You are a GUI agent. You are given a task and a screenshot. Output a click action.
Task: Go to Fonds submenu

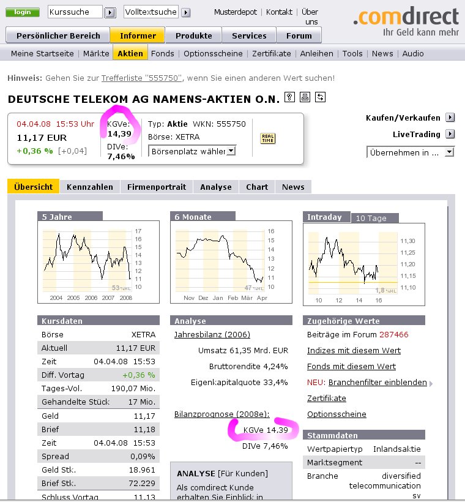[x=163, y=53]
